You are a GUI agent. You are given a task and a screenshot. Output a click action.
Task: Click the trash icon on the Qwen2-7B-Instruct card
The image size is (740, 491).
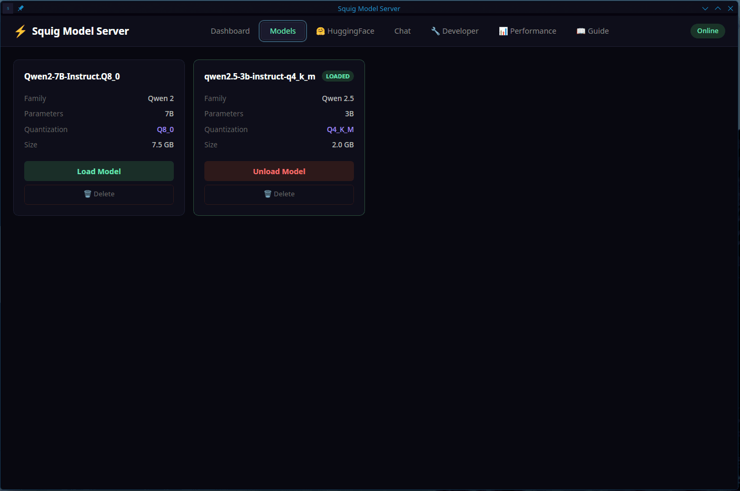[x=87, y=194]
